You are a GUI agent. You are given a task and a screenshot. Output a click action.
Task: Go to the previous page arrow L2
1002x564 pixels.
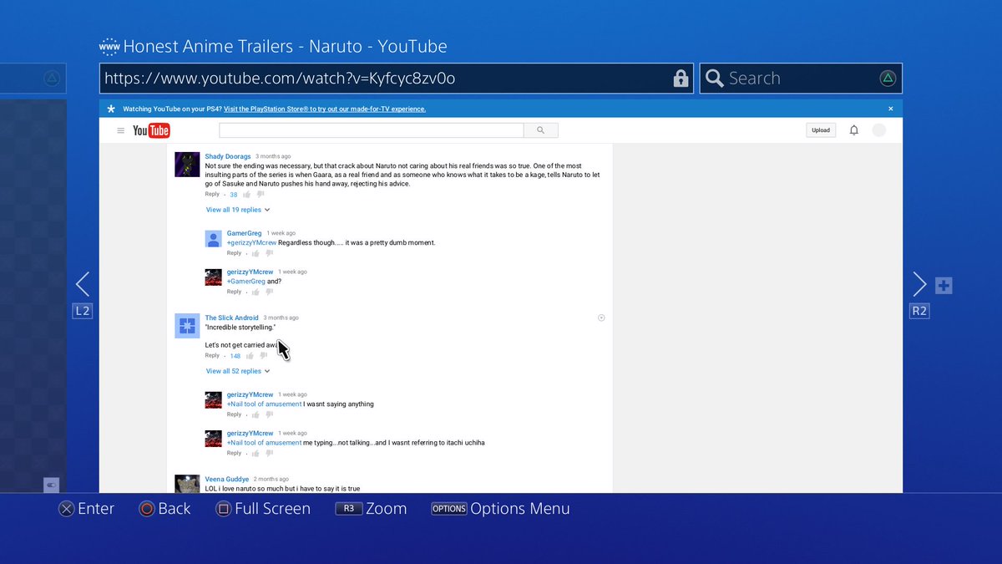(x=82, y=284)
